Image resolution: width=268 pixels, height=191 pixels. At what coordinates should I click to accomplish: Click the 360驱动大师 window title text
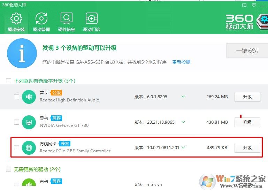[14, 5]
